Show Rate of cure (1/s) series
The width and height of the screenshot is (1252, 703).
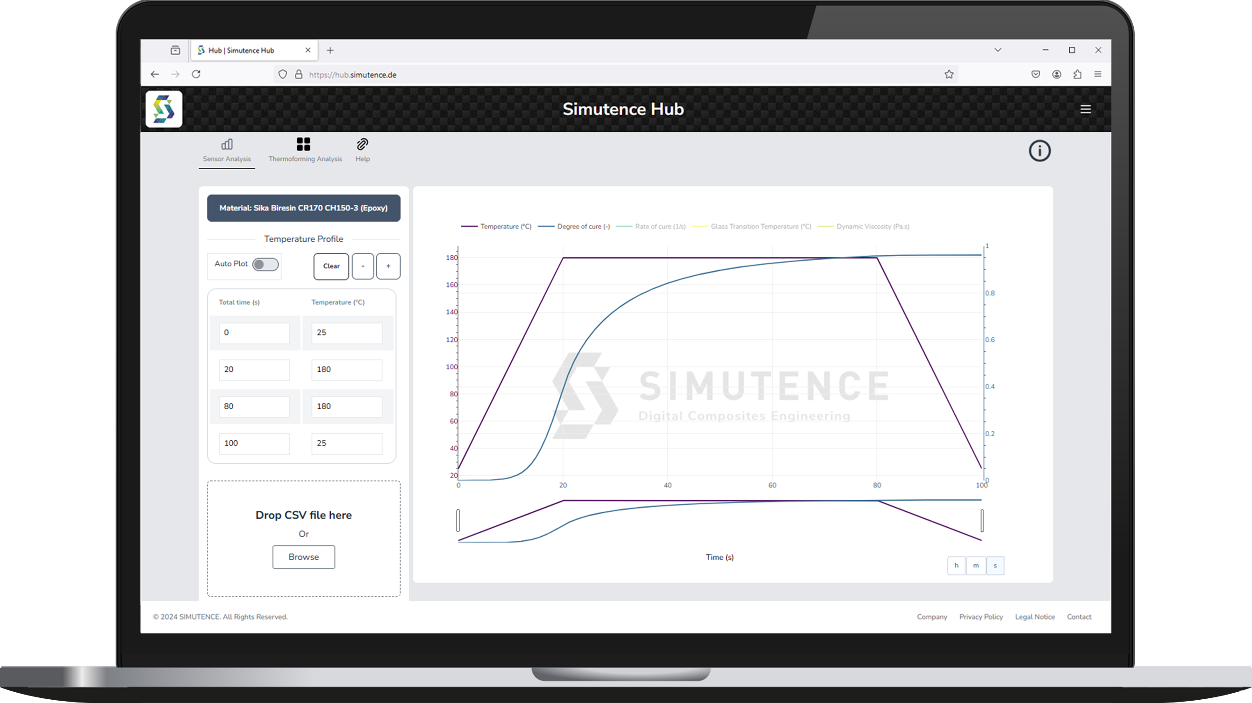(651, 227)
